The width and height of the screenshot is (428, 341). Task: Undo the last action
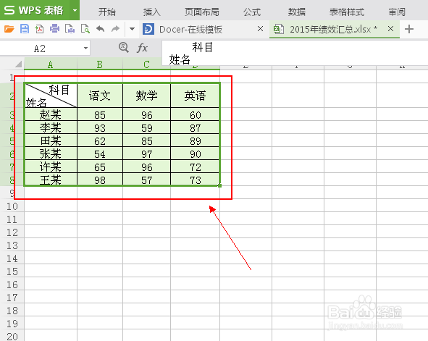click(x=101, y=29)
